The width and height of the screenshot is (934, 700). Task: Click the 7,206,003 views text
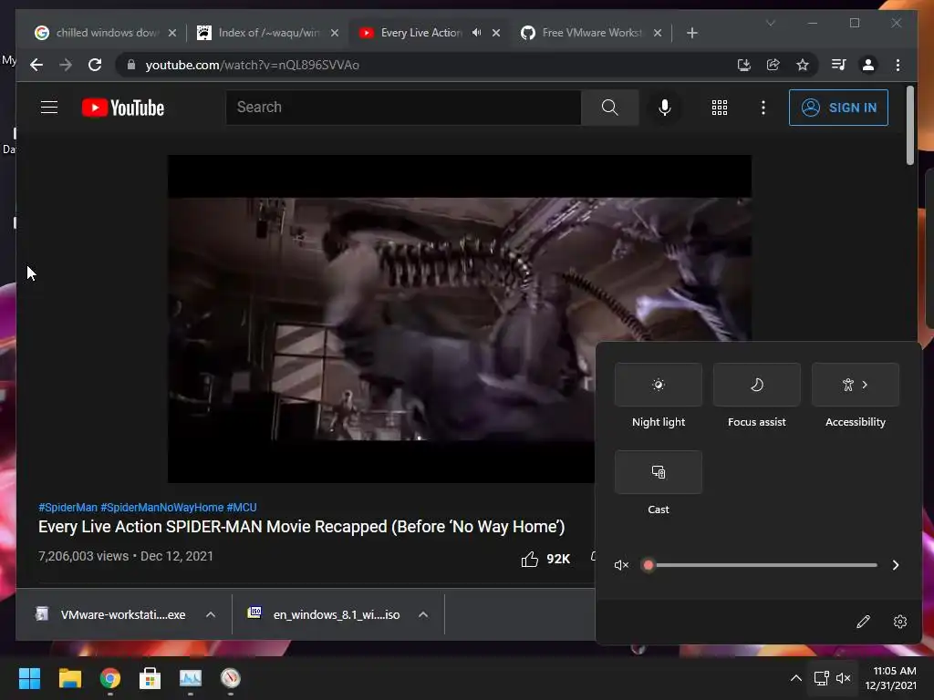(x=83, y=556)
